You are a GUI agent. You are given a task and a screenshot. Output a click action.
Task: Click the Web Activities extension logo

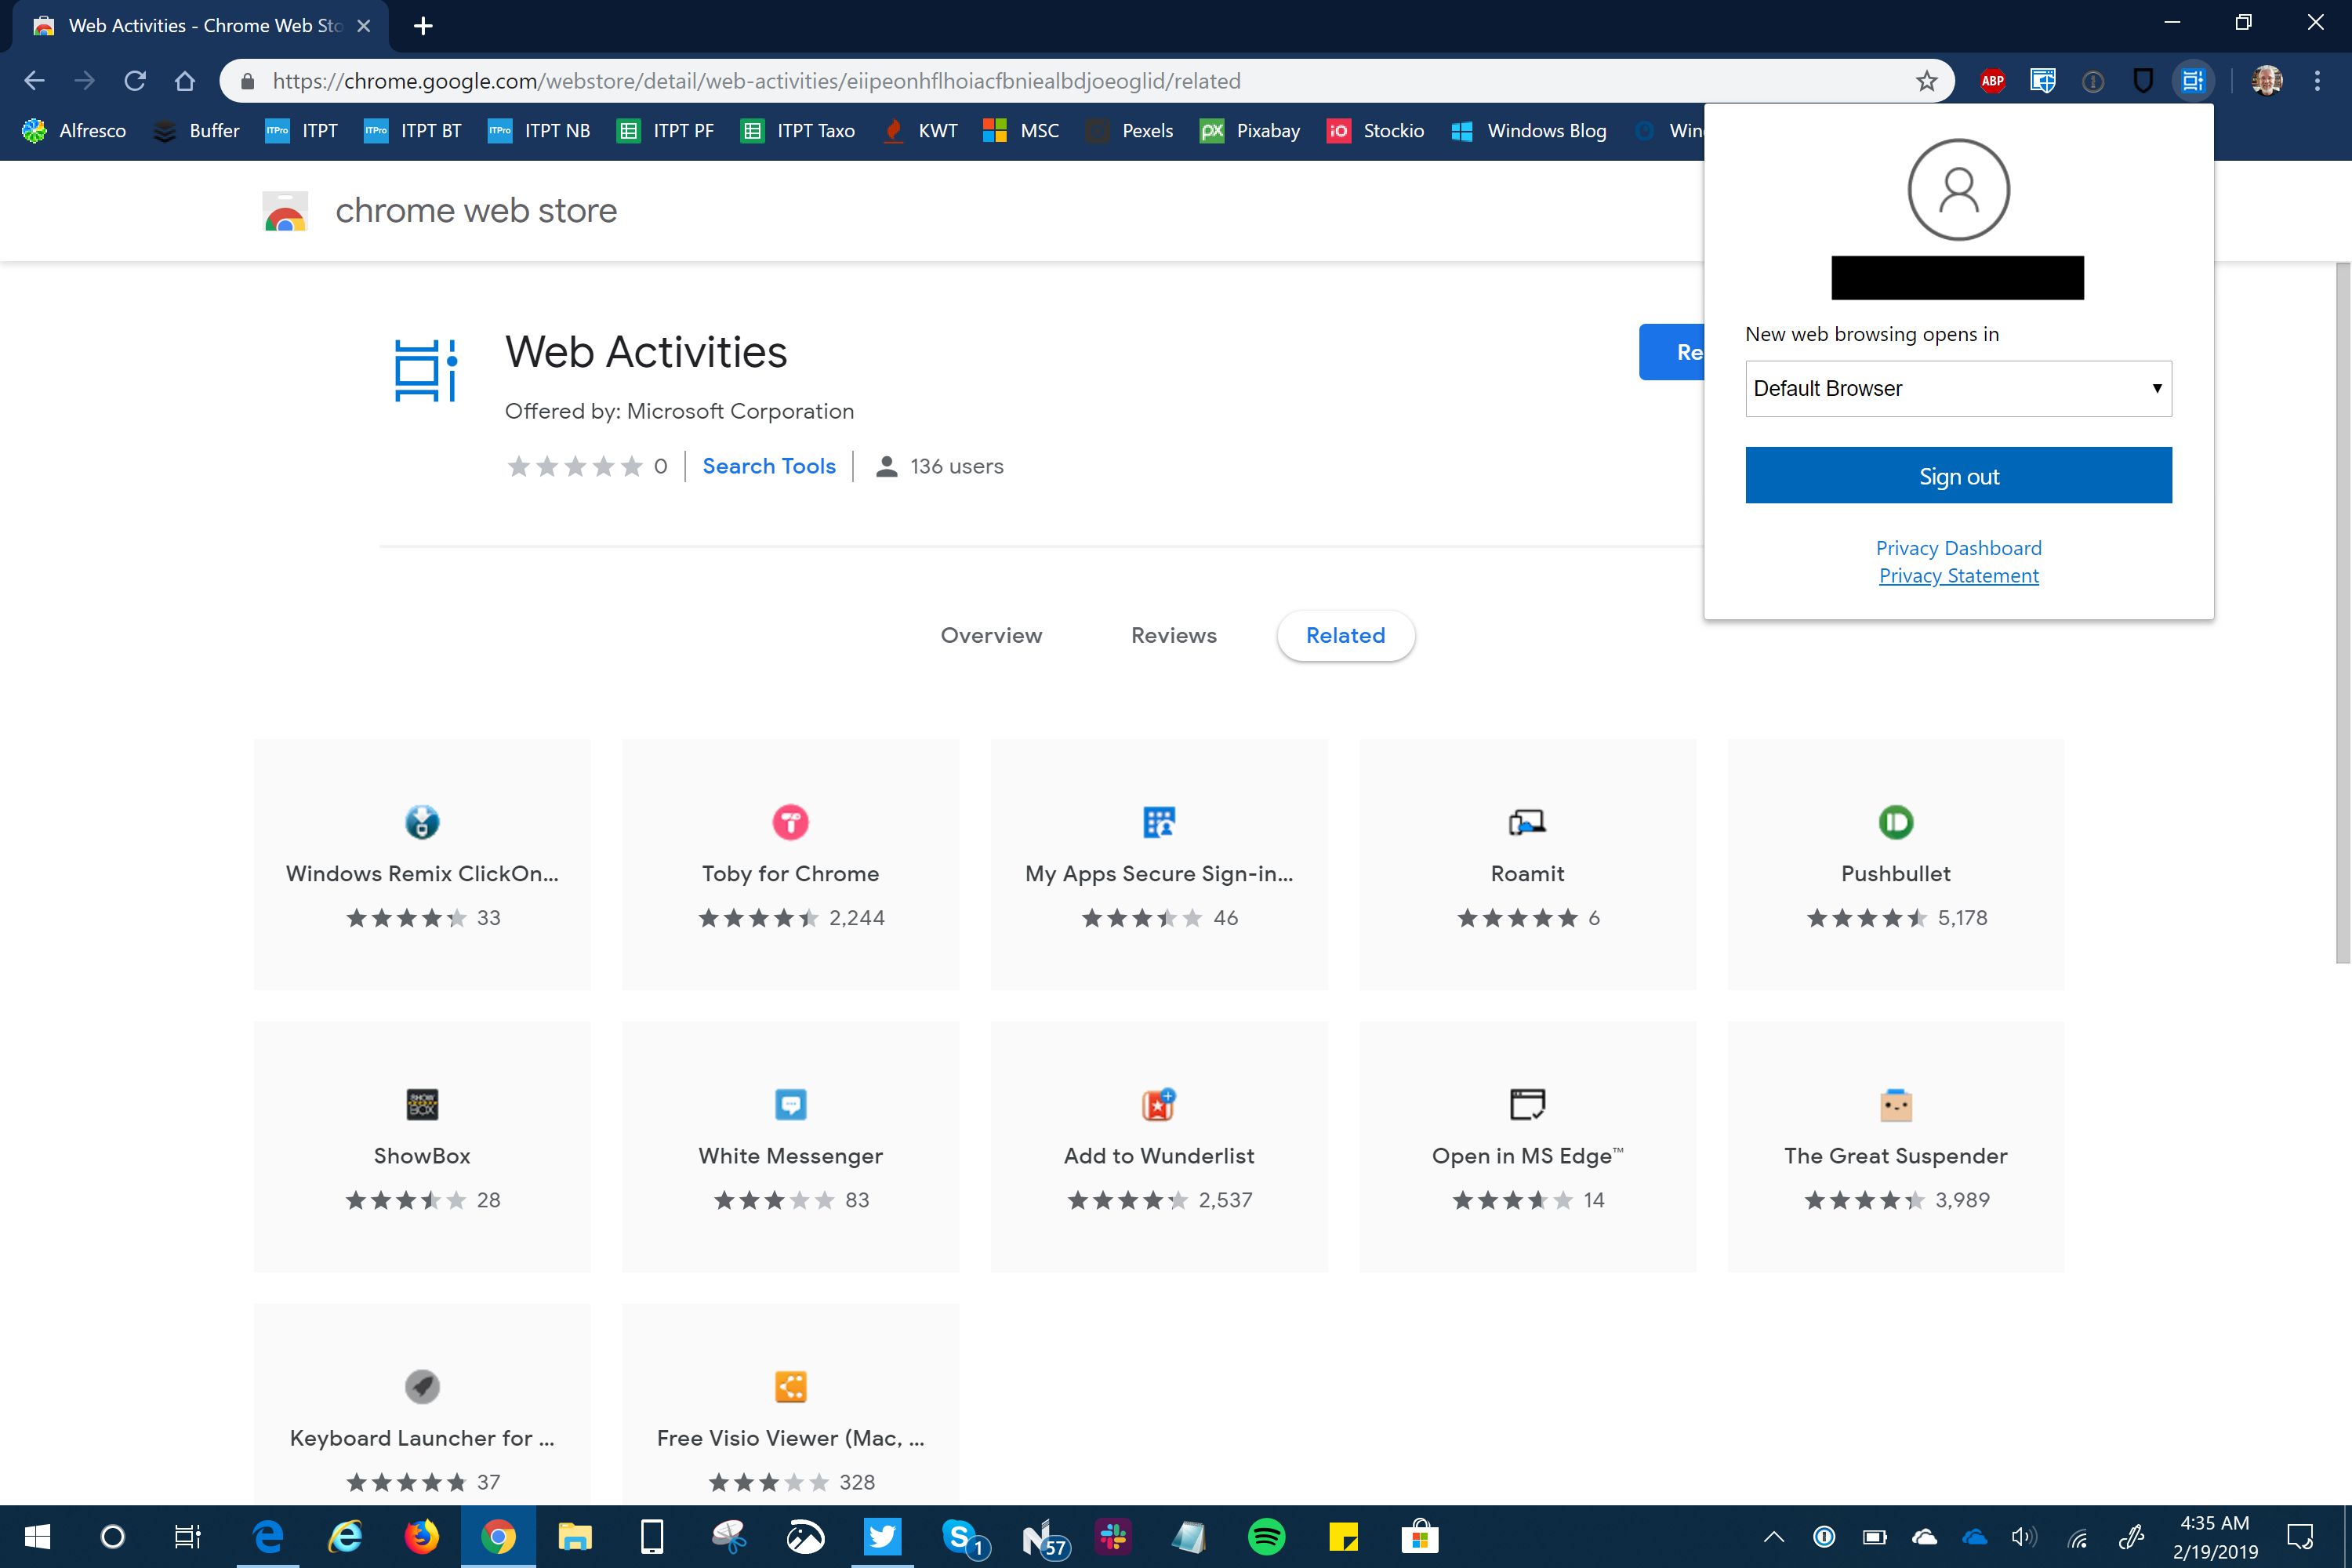pyautogui.click(x=426, y=370)
